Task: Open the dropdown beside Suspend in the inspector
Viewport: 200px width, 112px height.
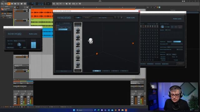Action: coord(9,16)
